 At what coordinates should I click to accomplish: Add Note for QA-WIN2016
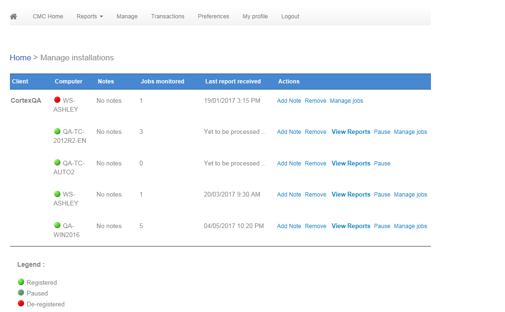pos(289,226)
